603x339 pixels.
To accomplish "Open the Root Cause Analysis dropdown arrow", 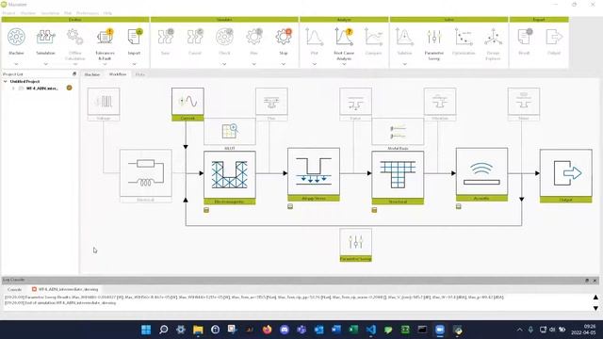I will (x=344, y=64).
